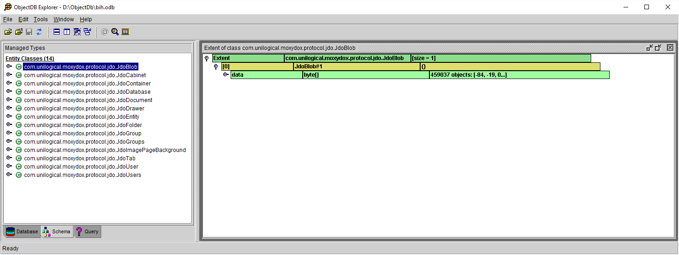Click the "Managed Types" panel title

click(x=25, y=48)
